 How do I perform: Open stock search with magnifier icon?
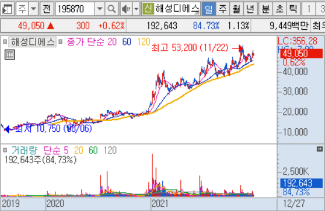click(111, 9)
